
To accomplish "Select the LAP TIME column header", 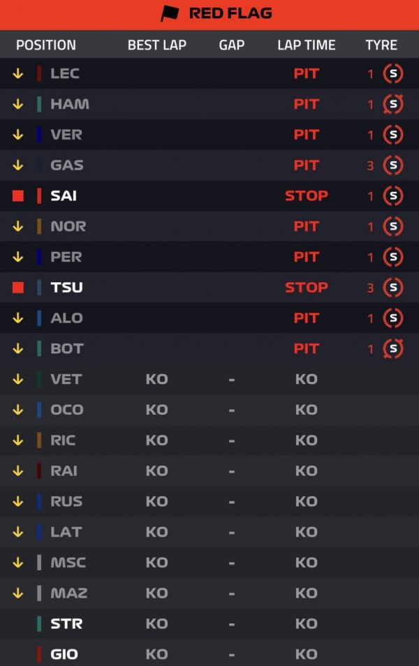I will point(307,45).
